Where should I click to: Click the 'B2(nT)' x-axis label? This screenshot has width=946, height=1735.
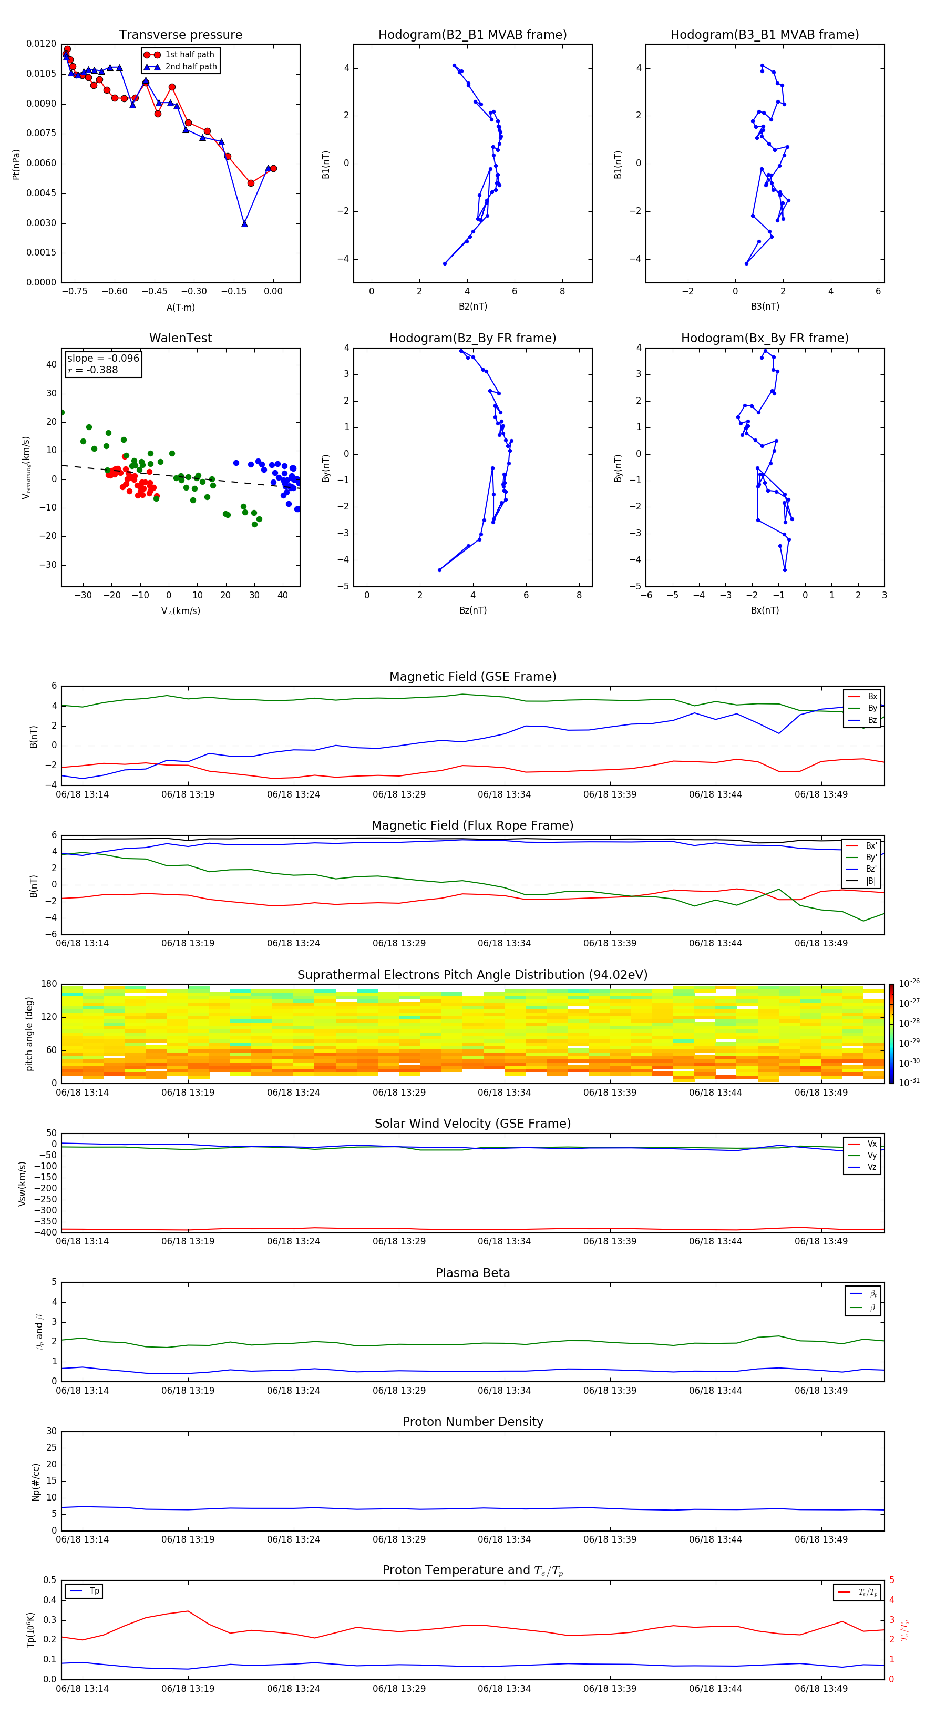(472, 307)
